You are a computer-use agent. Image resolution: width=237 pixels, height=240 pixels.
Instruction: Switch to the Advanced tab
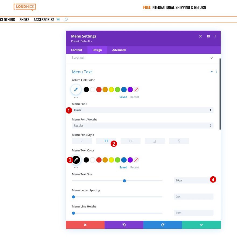119,50
